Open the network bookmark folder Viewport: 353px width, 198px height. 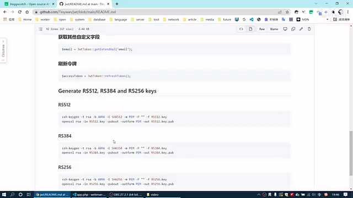171,20
